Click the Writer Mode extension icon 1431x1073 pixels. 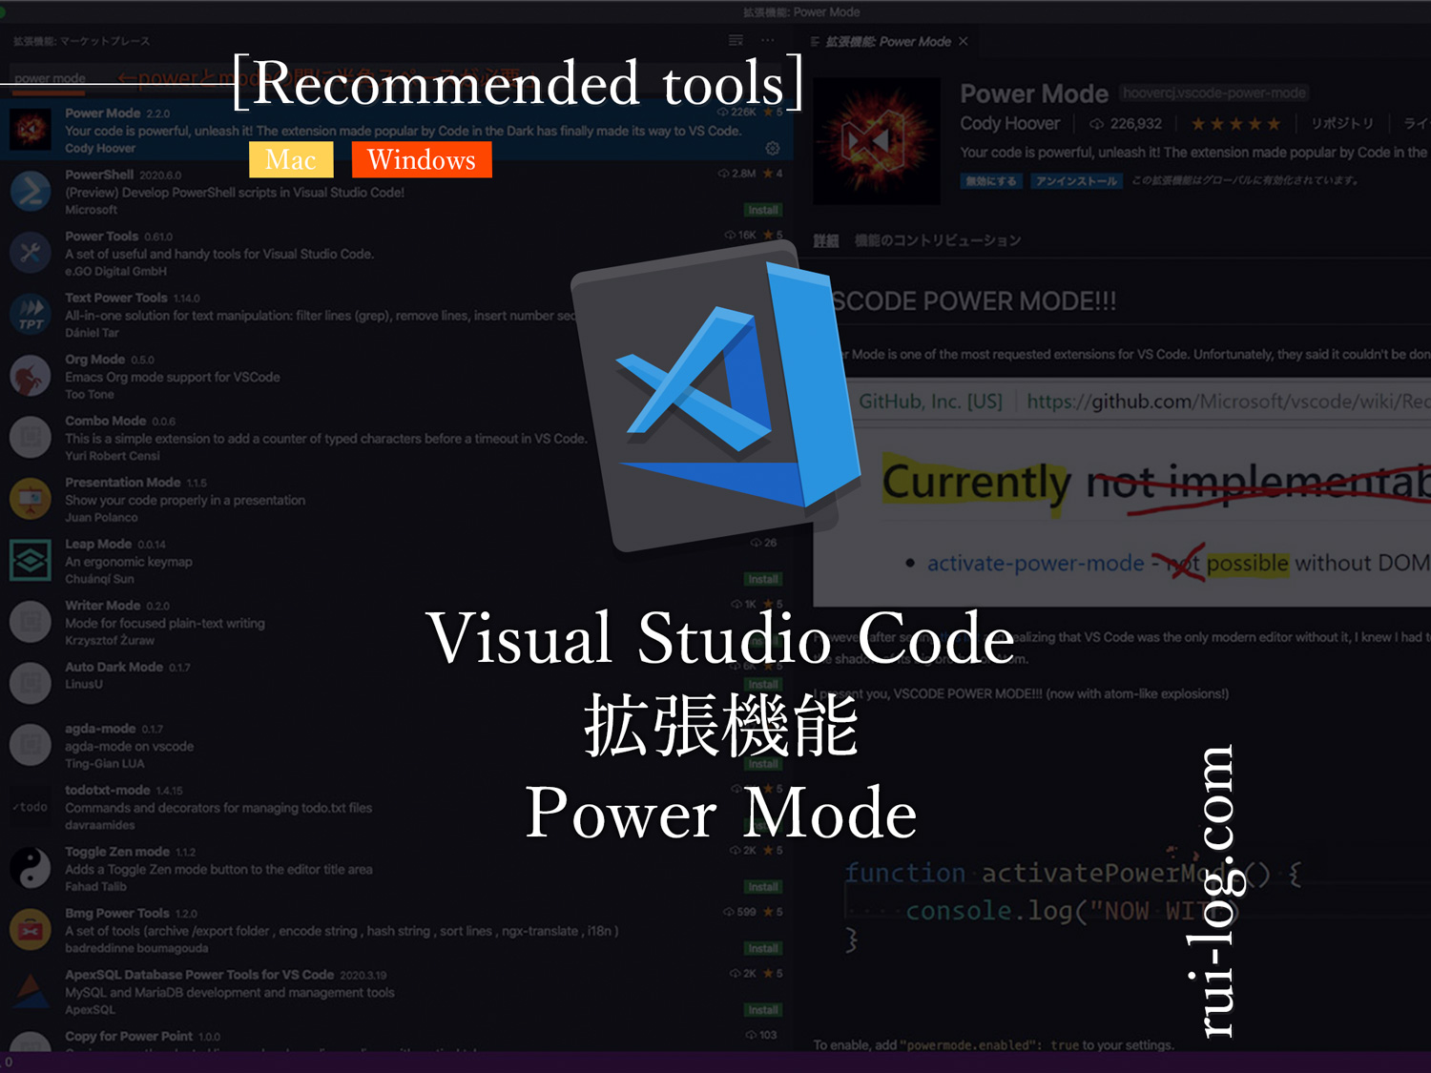[x=31, y=621]
